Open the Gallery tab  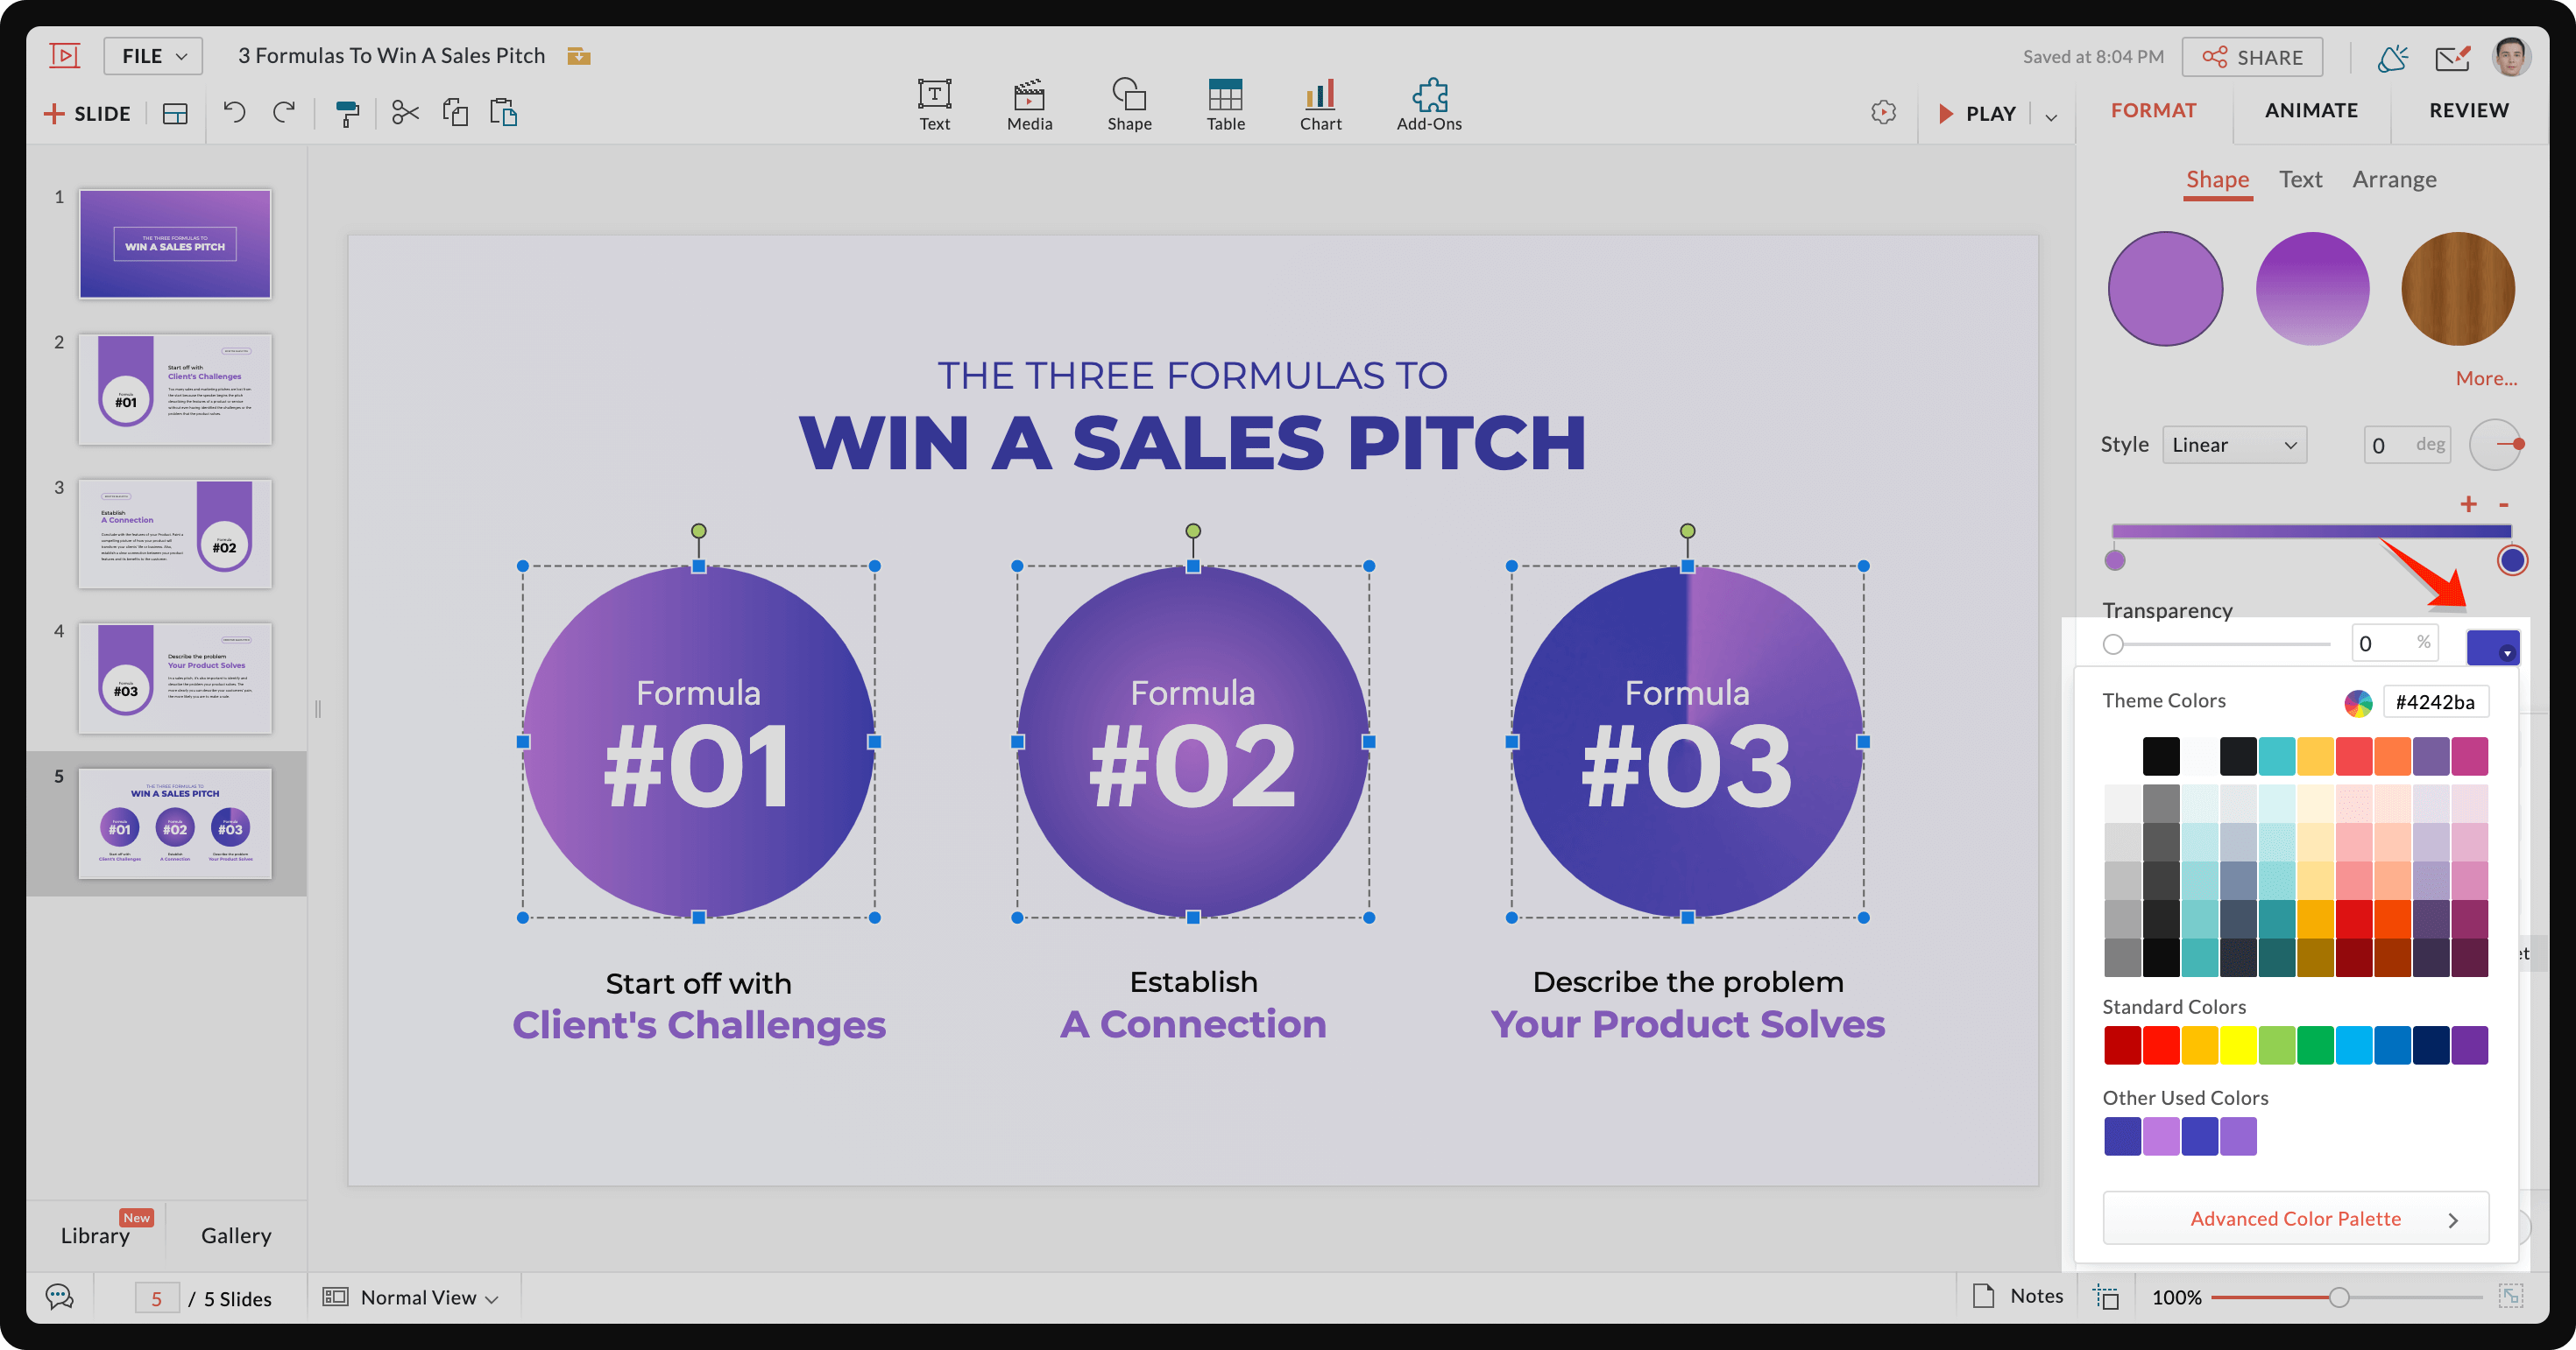click(x=236, y=1236)
